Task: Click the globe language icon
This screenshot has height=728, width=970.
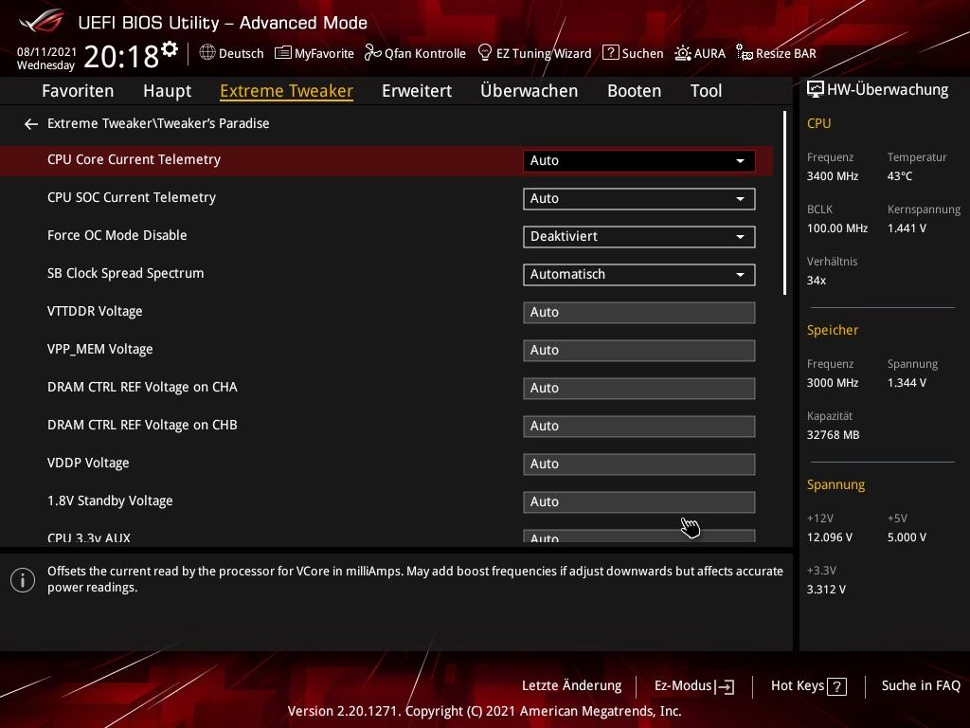Action: click(x=207, y=52)
